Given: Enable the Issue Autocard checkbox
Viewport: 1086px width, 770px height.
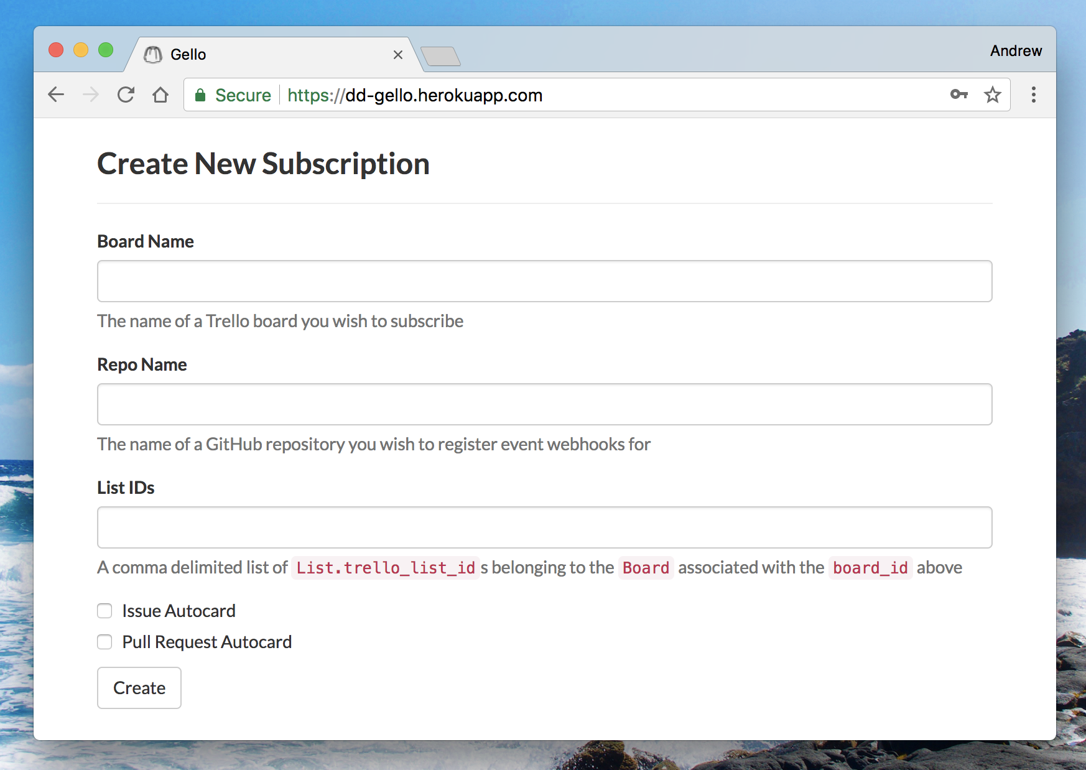Looking at the screenshot, I should [x=104, y=611].
